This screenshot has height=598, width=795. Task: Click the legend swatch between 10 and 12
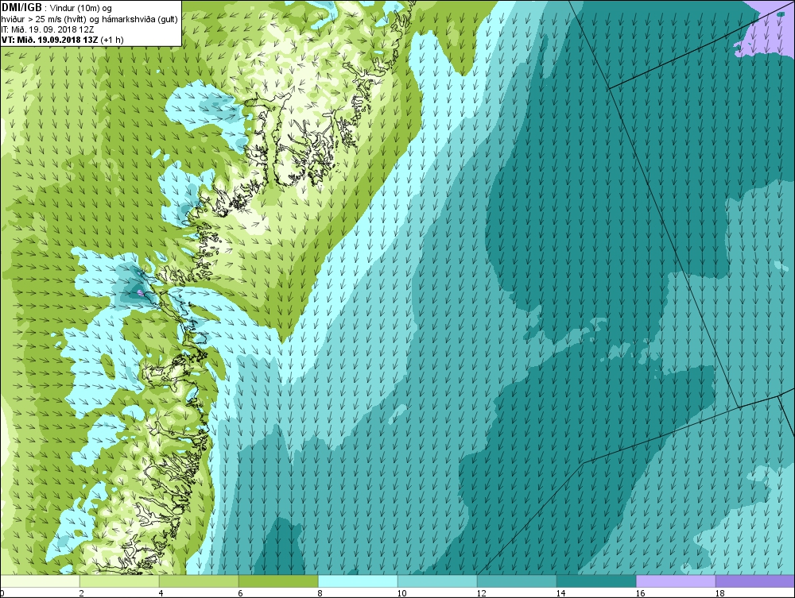(437, 581)
